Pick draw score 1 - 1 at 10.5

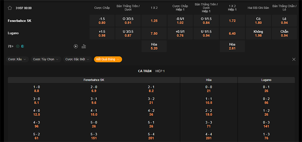tap(209, 100)
